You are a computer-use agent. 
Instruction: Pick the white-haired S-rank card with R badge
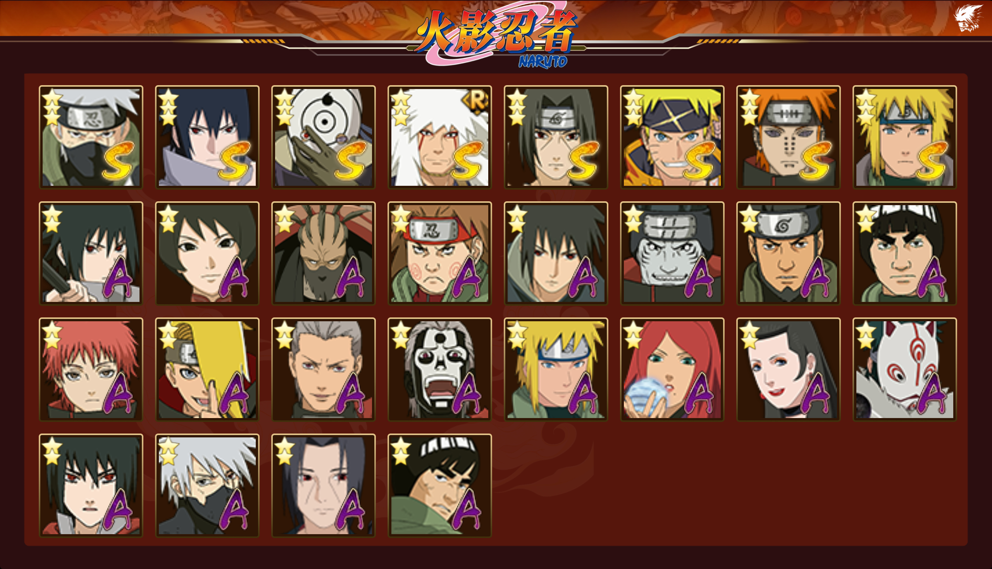(x=439, y=137)
